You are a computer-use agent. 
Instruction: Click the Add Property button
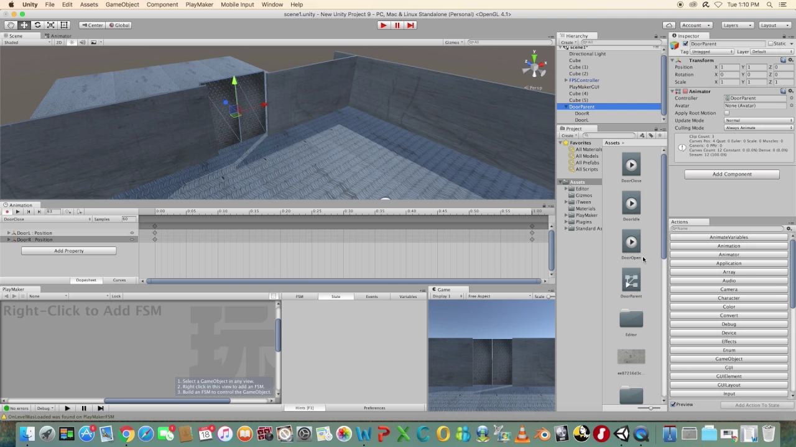68,251
